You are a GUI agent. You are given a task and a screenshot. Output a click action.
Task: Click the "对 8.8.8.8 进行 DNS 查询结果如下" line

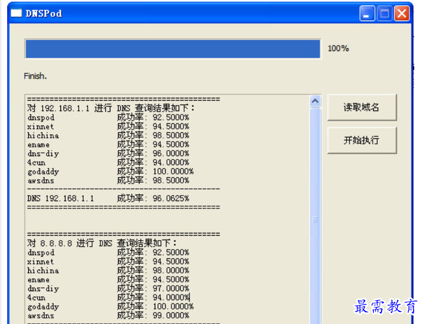(x=101, y=243)
